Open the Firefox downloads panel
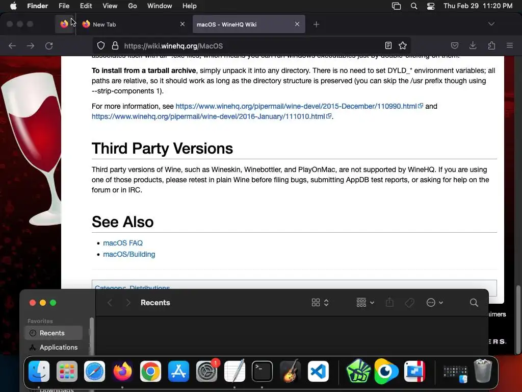The image size is (522, 392). [x=473, y=45]
